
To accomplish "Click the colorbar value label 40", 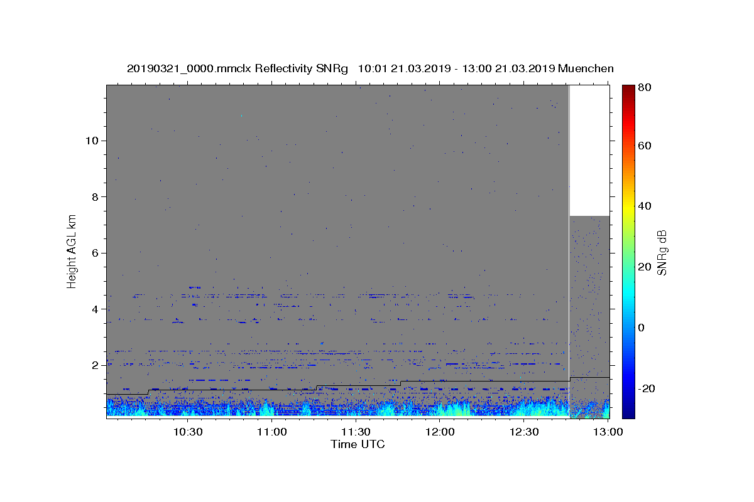I will click(645, 206).
